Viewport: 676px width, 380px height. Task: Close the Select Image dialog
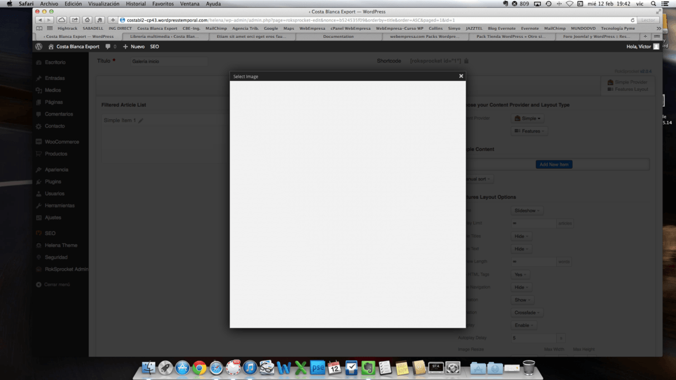pos(461,76)
